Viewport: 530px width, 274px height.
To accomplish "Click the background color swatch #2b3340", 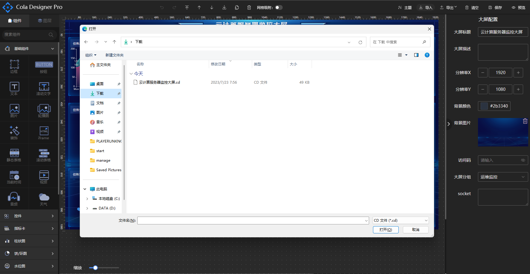I will pyautogui.click(x=484, y=106).
